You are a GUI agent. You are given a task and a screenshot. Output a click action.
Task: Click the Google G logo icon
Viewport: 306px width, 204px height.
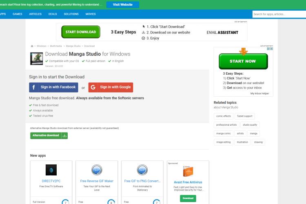point(93,87)
